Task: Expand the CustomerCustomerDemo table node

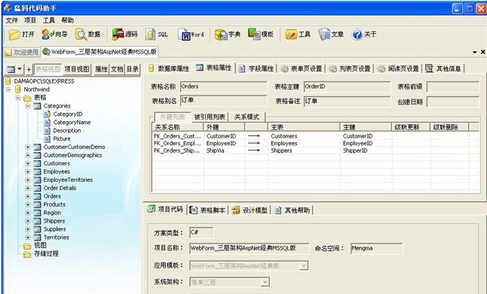Action: point(28,147)
